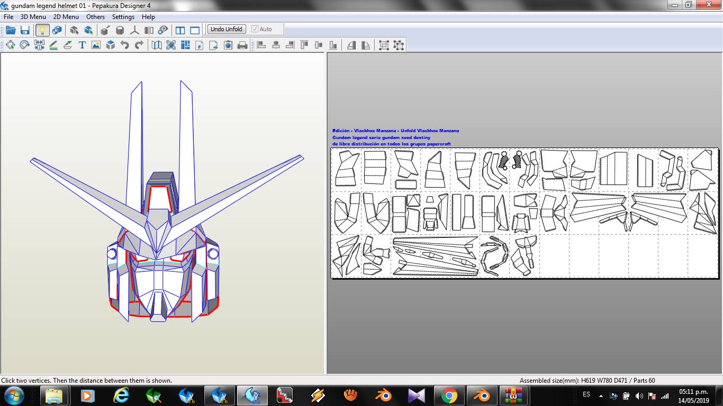Switch to single-pane window layout
The height and width of the screenshot is (406, 723).
point(195,30)
